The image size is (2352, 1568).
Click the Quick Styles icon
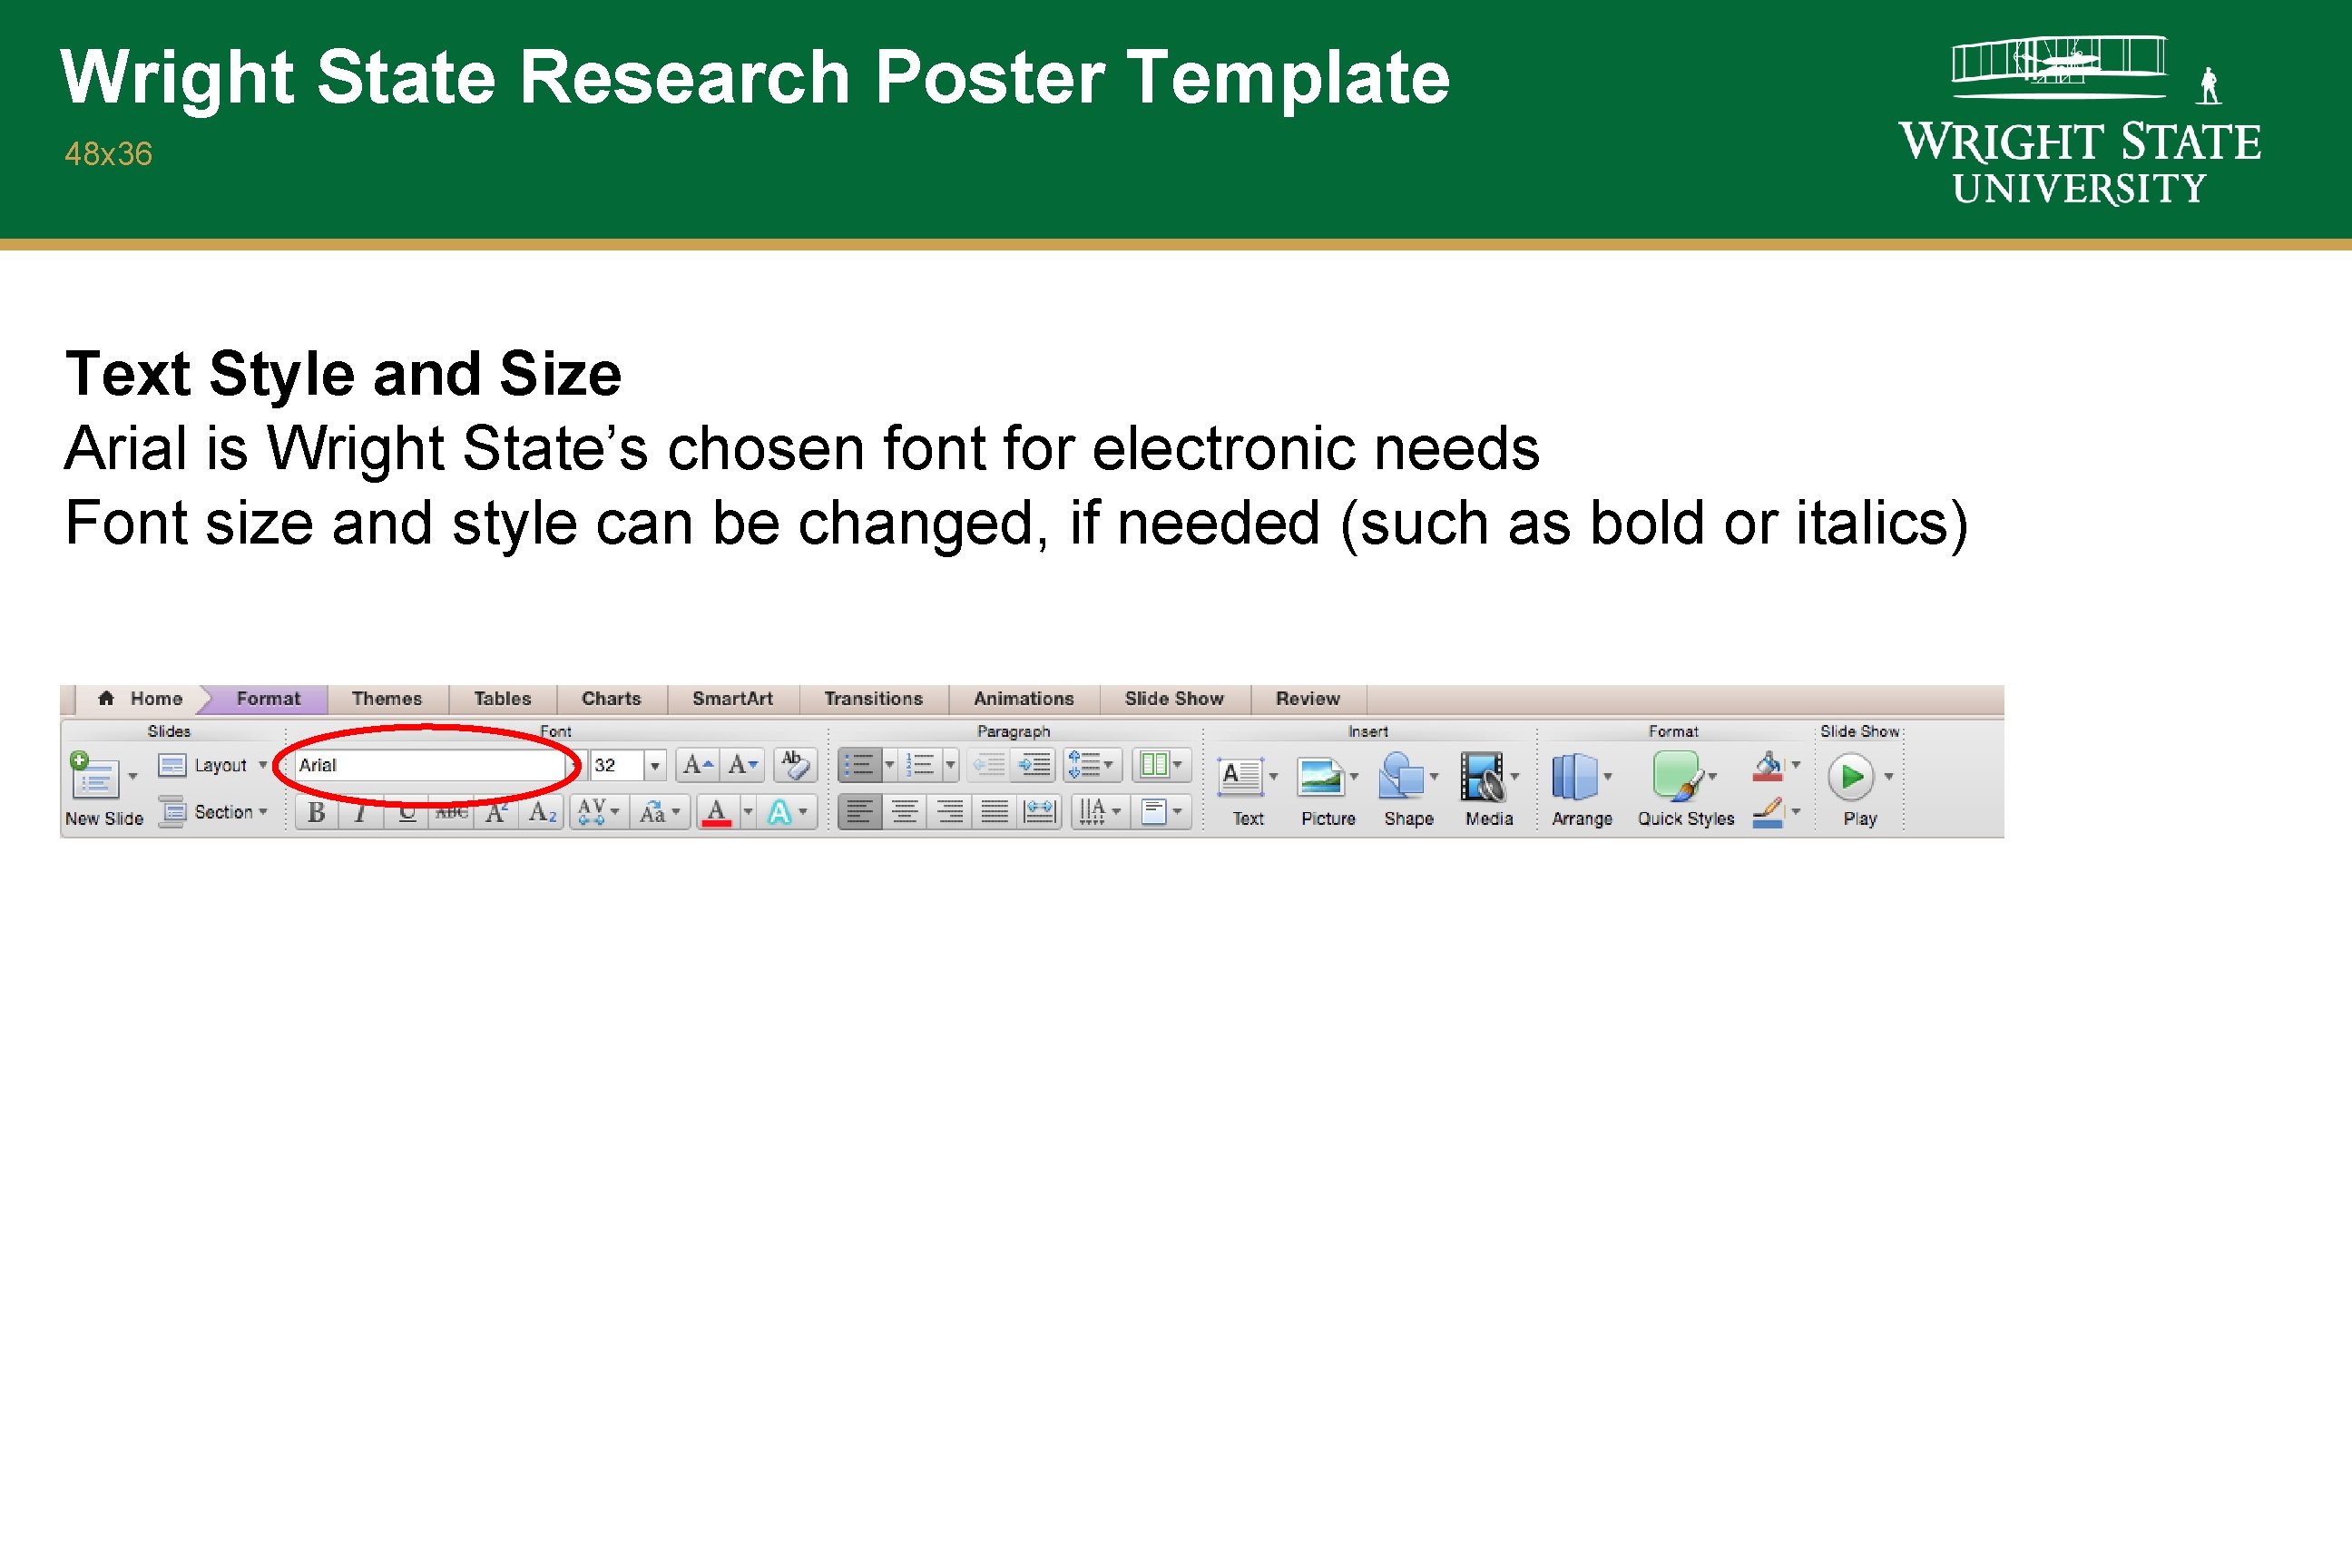pos(1676,776)
